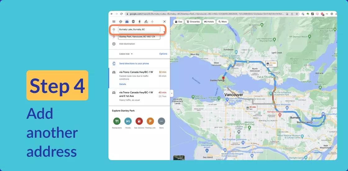Click the Gas chip on the map
Image resolution: width=348 pixels, height=171 pixels.
[x=179, y=21]
